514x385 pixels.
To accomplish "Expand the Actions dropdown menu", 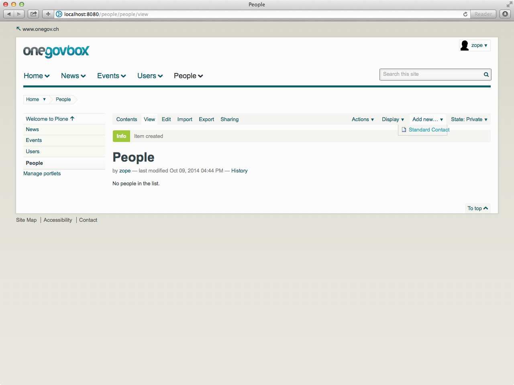I will click(363, 120).
